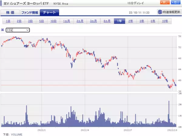The width and height of the screenshot is (182, 136).
Task: Change chart to 5年 range
Action: (x=153, y=21)
